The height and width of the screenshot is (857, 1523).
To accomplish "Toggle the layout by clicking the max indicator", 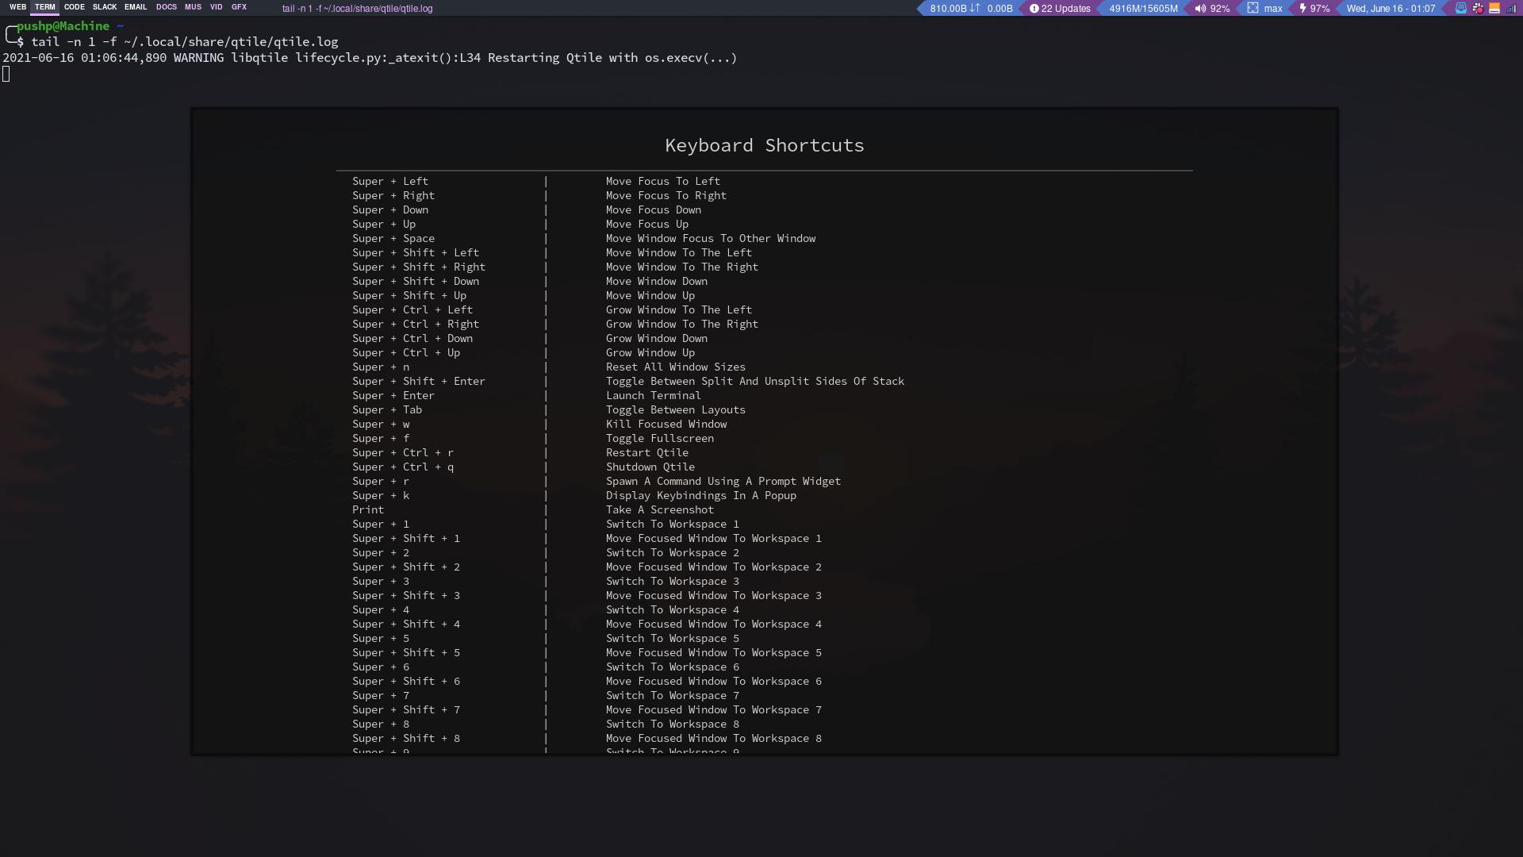I will (x=1272, y=9).
